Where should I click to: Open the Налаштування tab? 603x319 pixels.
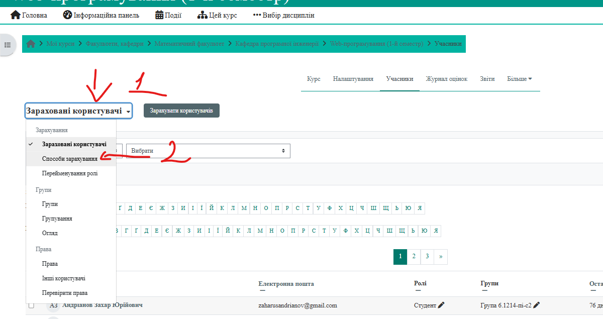[x=353, y=79]
